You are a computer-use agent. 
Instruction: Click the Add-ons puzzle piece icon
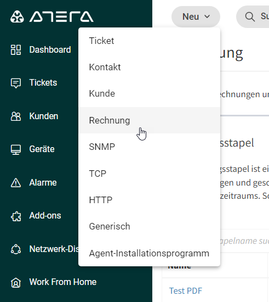16,216
